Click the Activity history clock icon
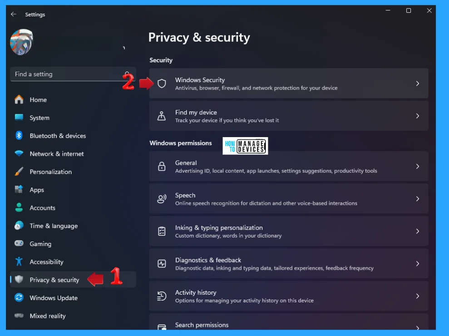 pos(162,296)
